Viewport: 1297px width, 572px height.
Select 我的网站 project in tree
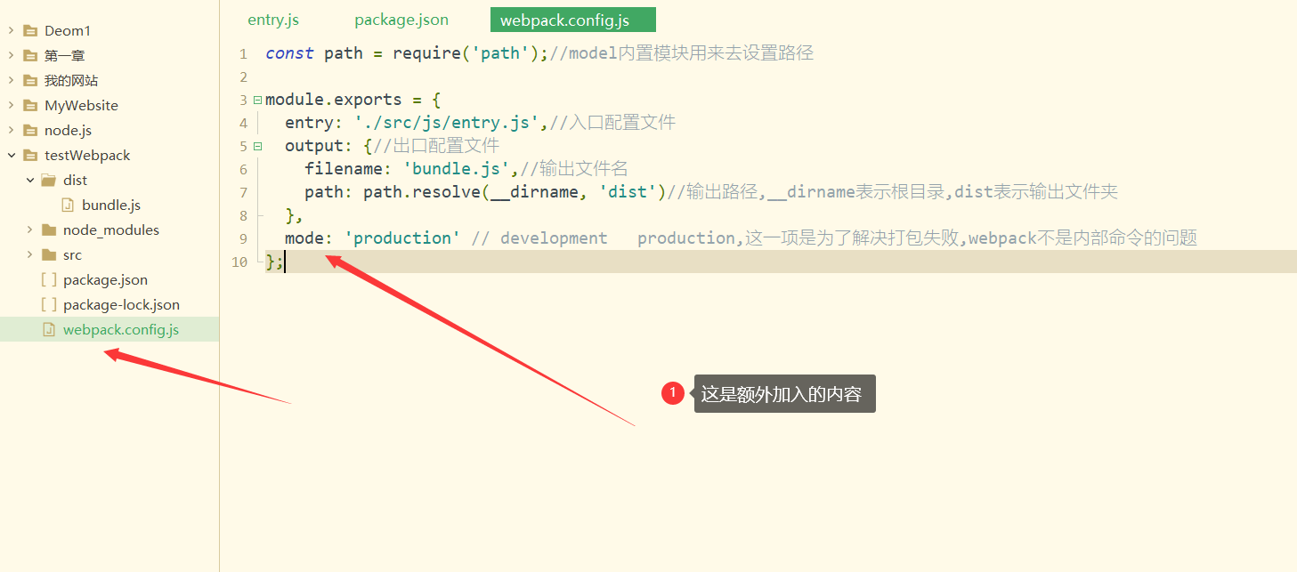(x=71, y=80)
